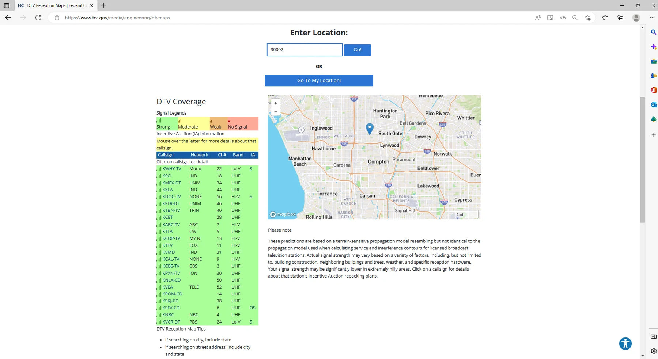Click the browser refresh icon
Viewport: 658px width, 359px height.
[x=38, y=18]
